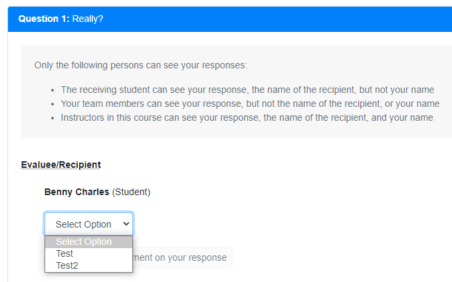Click the bold Question 1 label
The image size is (452, 282).
(43, 19)
